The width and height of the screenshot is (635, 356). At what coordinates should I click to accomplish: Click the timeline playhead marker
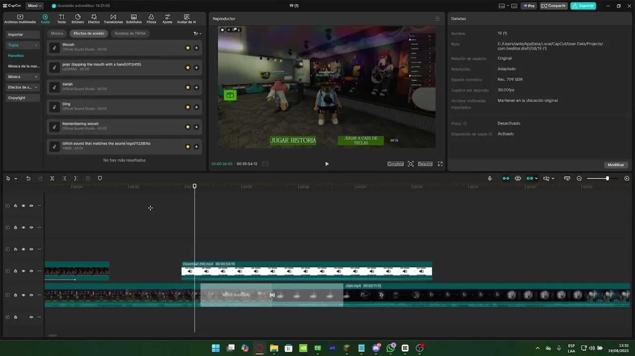(195, 186)
